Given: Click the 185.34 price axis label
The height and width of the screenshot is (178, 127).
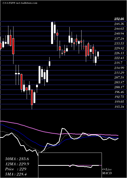Looking at the screenshot, I should 119,107.
